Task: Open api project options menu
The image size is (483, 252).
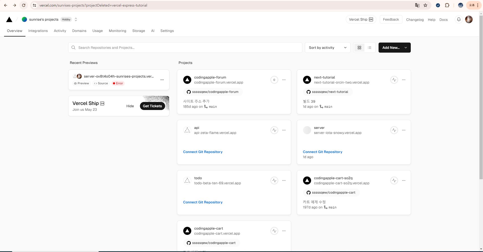Action: tap(284, 130)
